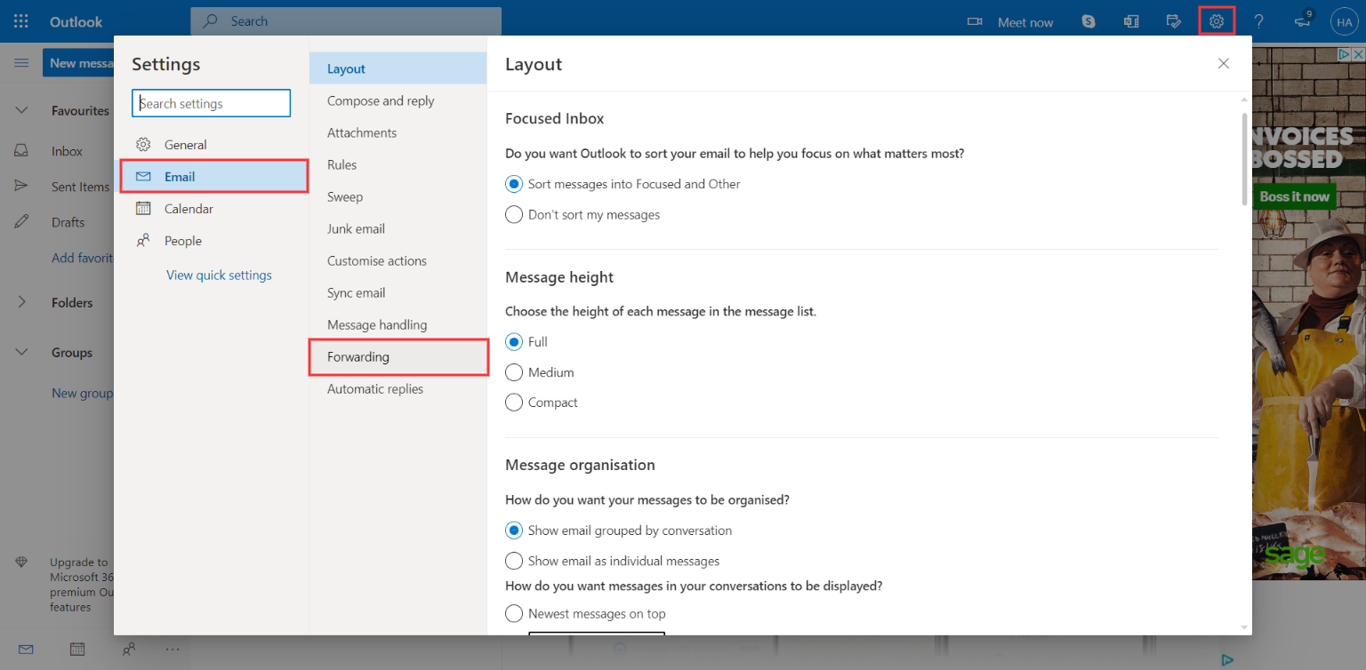Open the app launcher grid icon
The image size is (1366, 670).
coord(20,20)
